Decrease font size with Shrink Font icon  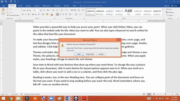44,10
